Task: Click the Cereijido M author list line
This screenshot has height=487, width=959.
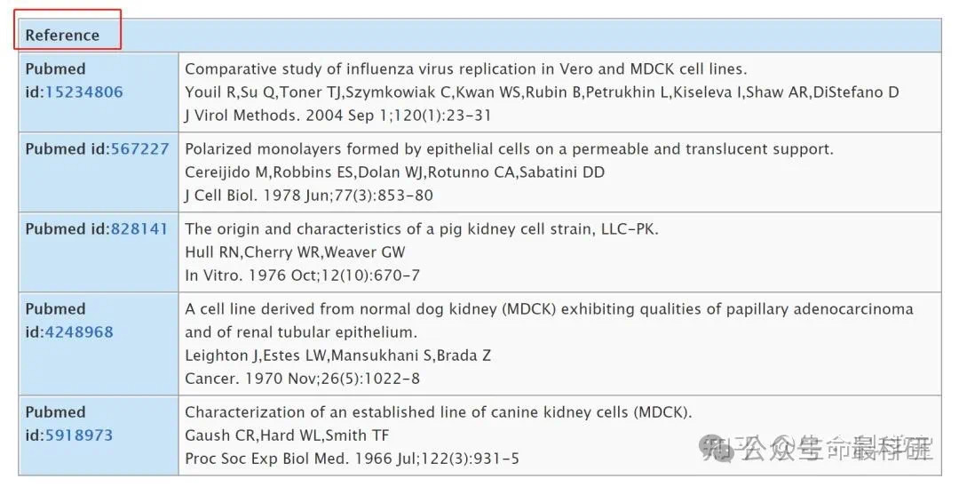Action: [394, 172]
